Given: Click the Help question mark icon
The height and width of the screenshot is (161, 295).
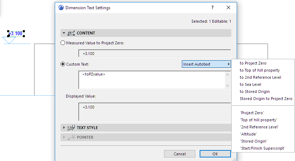Looking at the screenshot, I should pos(212,7).
